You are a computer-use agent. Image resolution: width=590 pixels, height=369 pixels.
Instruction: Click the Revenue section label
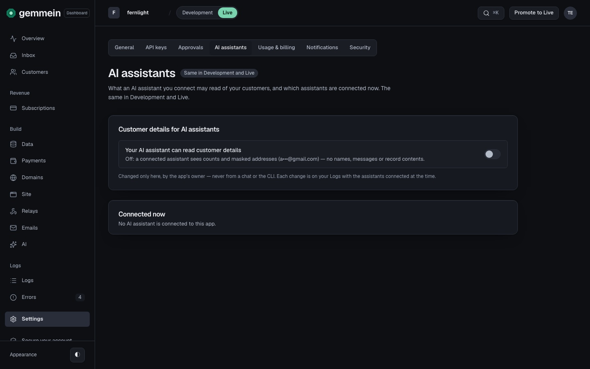tap(20, 93)
